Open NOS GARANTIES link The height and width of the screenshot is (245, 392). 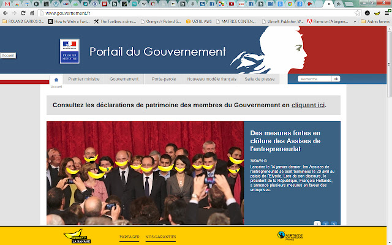[160, 236]
